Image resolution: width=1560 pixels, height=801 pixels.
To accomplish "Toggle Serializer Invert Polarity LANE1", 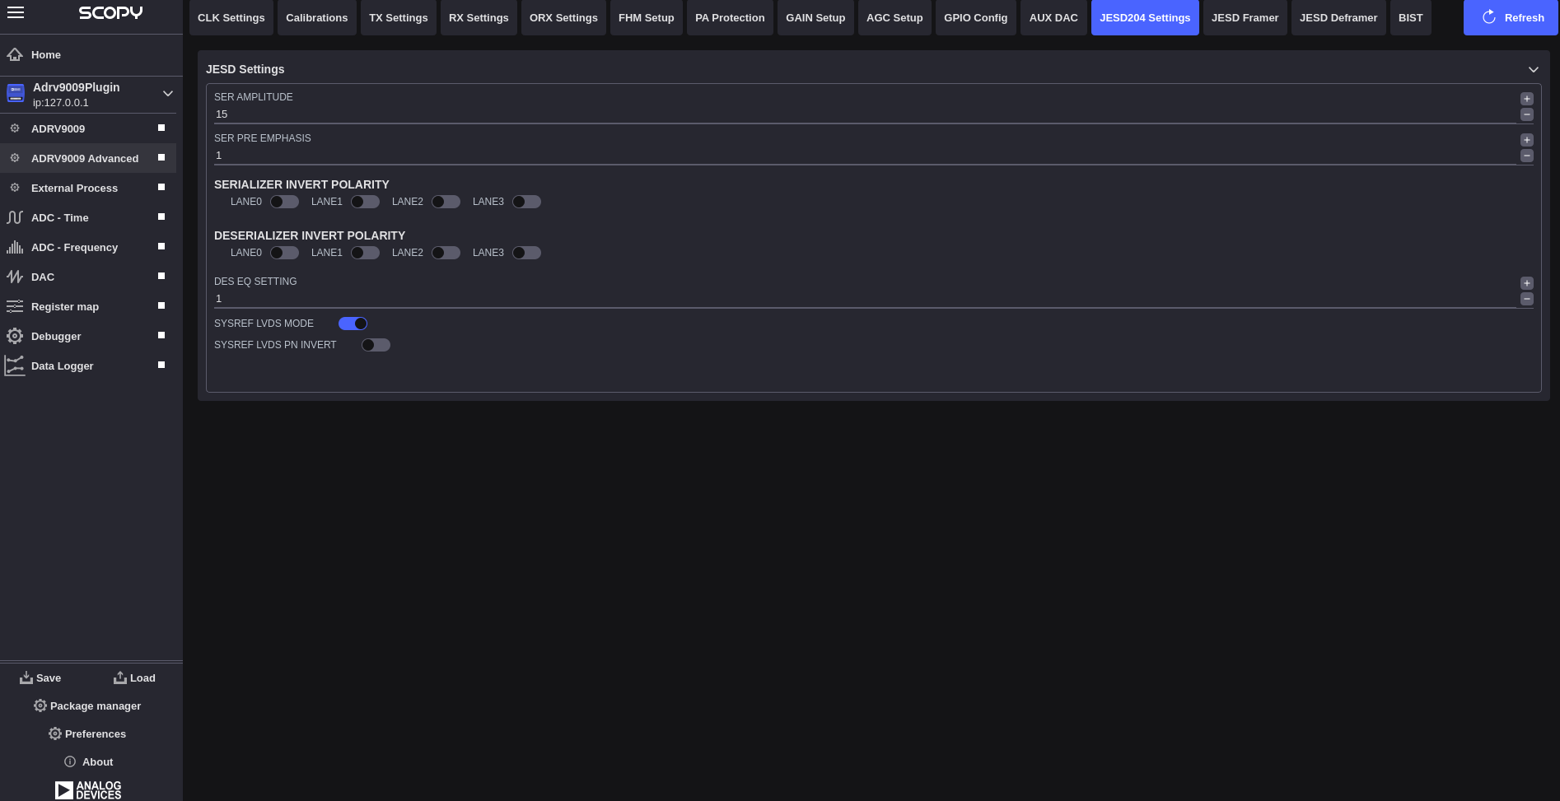I will 366,202.
